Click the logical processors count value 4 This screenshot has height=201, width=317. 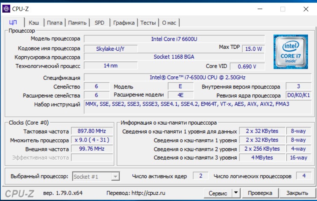(x=304, y=176)
